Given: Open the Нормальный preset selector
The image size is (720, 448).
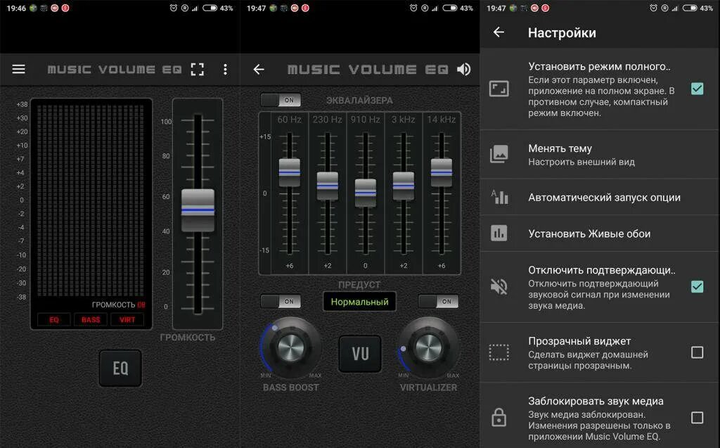Looking at the screenshot, I should pyautogui.click(x=359, y=302).
